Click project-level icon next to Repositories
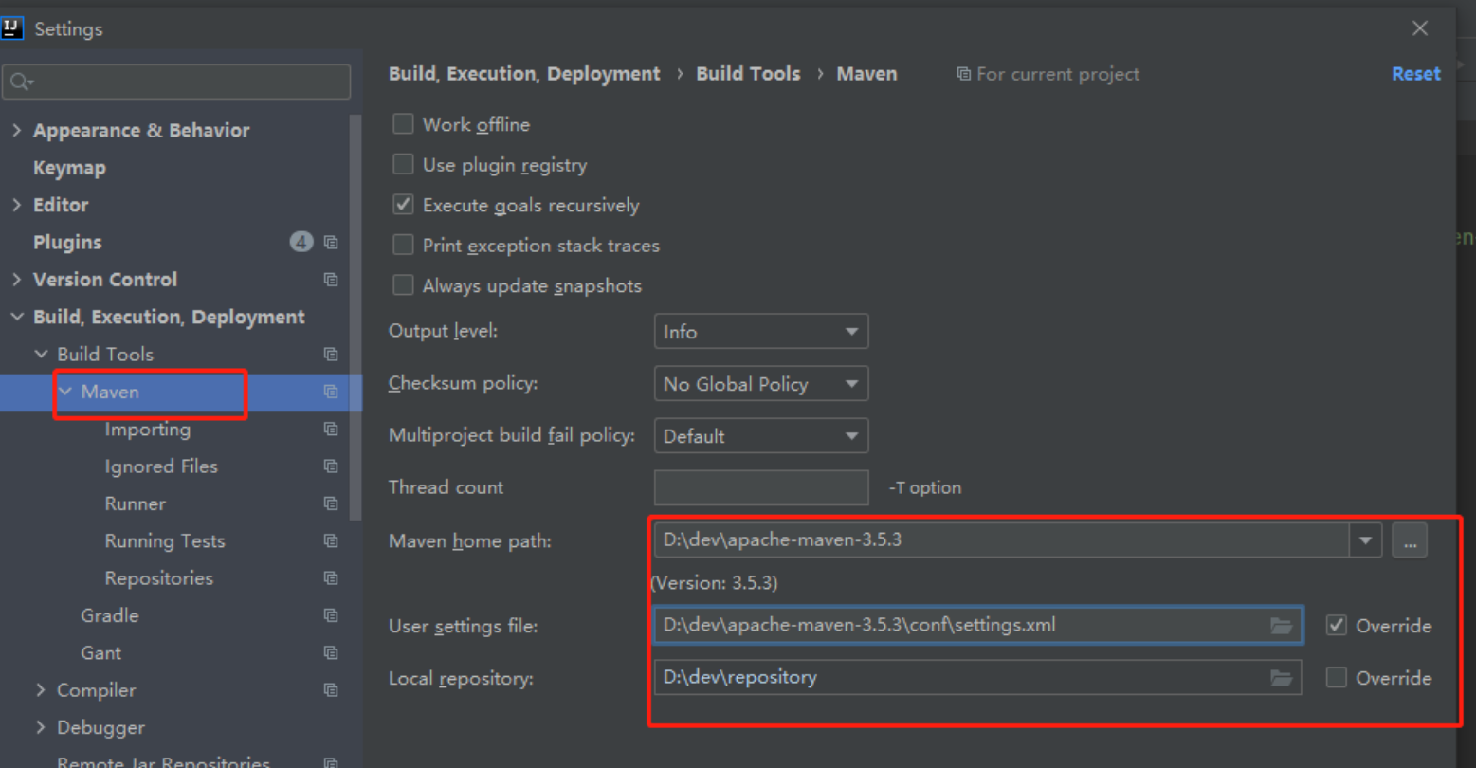The height and width of the screenshot is (768, 1476). pos(331,578)
